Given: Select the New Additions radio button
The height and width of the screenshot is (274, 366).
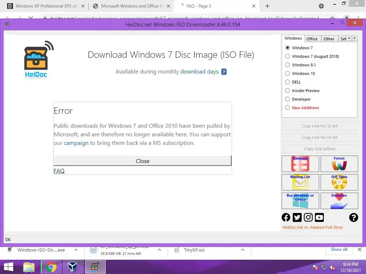Looking at the screenshot, I should coord(287,108).
